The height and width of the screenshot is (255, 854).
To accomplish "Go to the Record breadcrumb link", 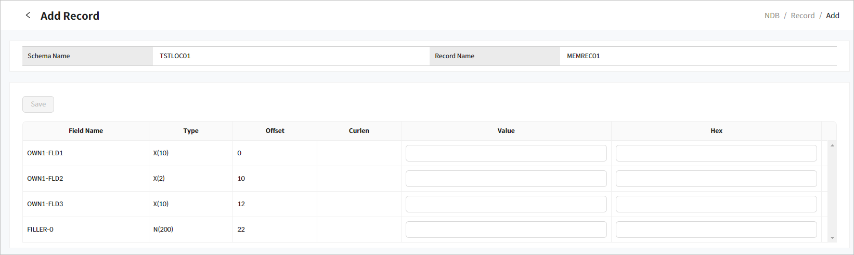I will 803,16.
